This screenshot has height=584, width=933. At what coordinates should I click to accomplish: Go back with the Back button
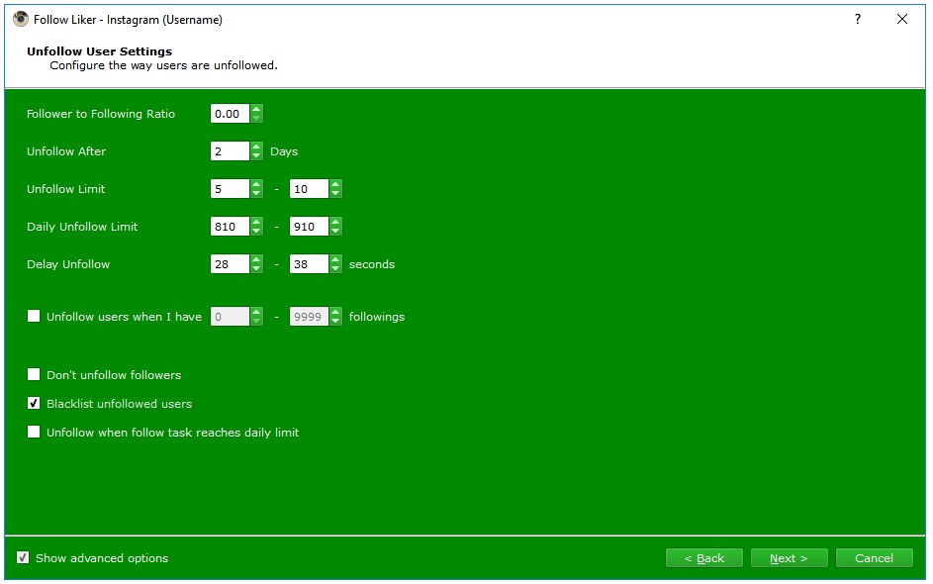(703, 558)
